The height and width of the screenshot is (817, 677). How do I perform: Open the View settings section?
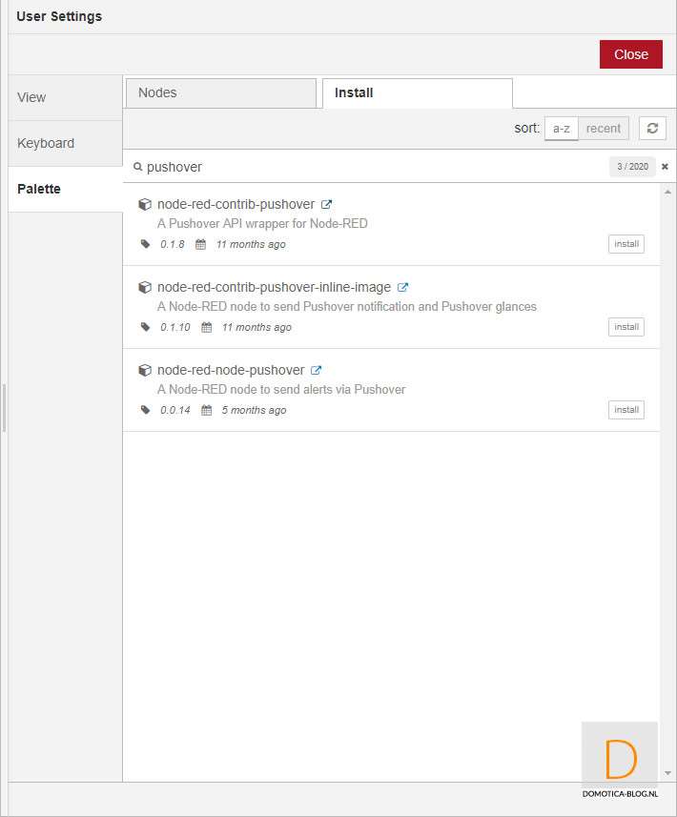coord(65,97)
